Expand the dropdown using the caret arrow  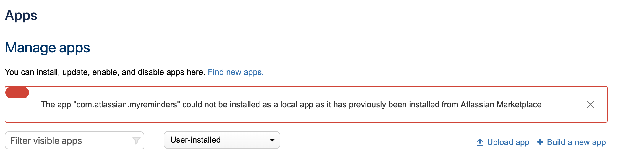click(x=272, y=140)
